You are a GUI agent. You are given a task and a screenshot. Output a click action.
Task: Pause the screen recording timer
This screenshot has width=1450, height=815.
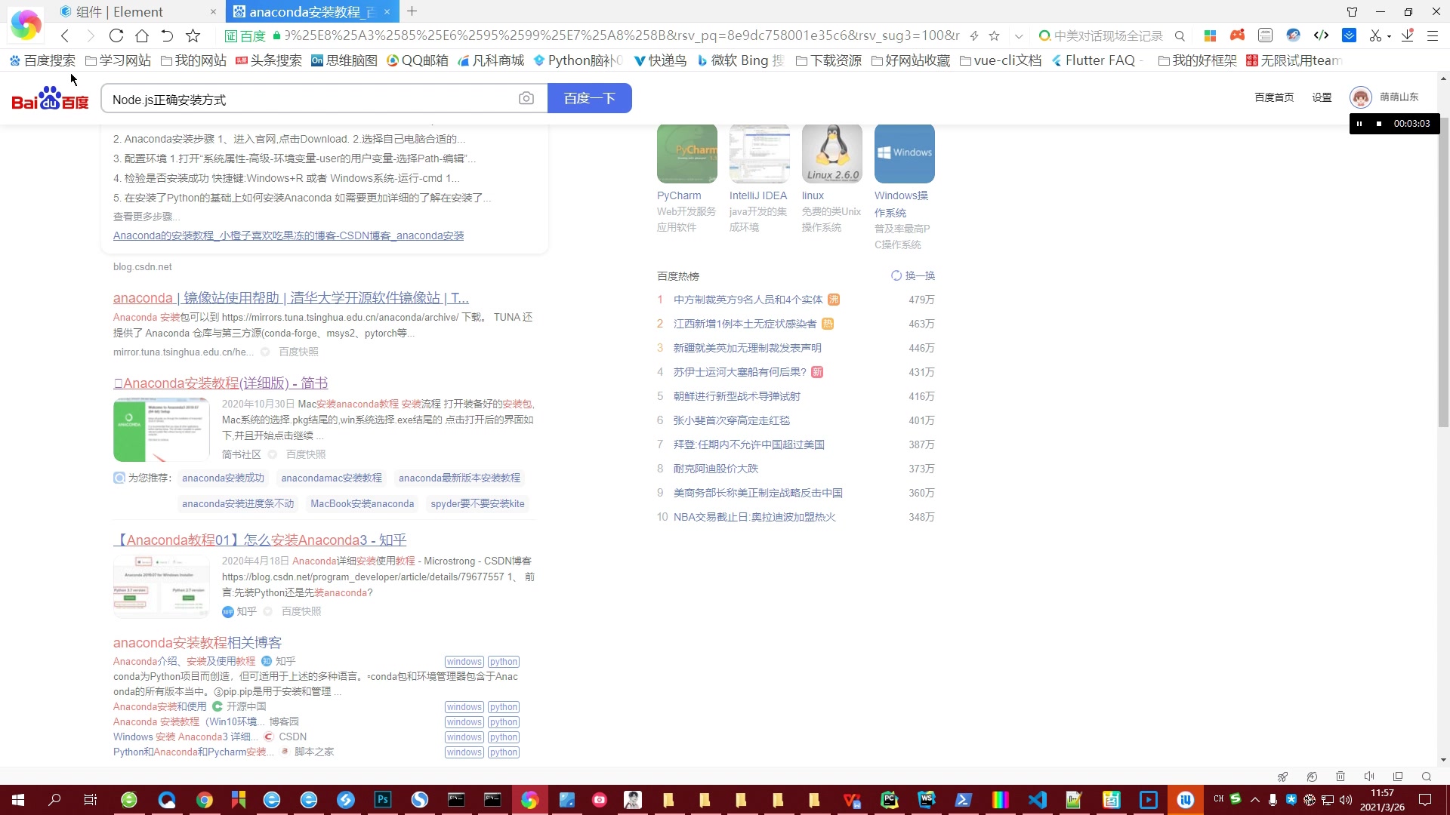coord(1359,124)
